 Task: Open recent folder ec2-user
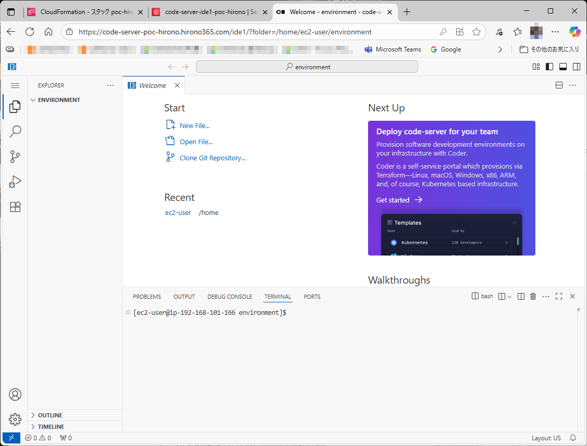(x=178, y=213)
